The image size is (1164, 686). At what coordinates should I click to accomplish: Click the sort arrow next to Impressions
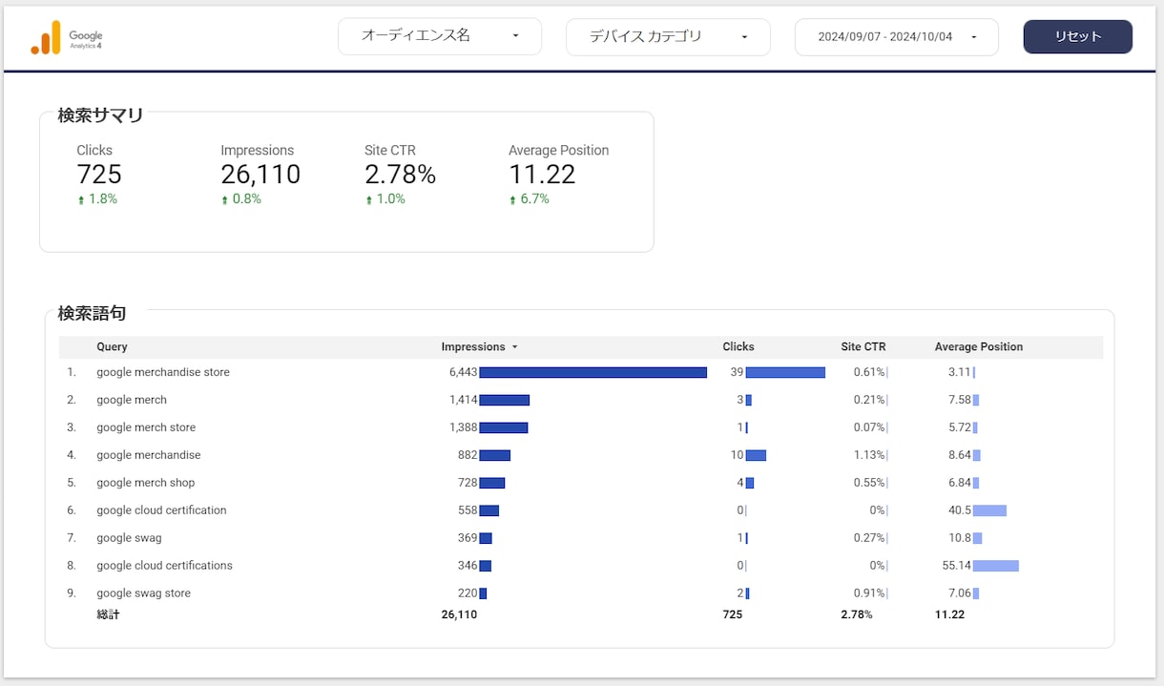coord(515,347)
